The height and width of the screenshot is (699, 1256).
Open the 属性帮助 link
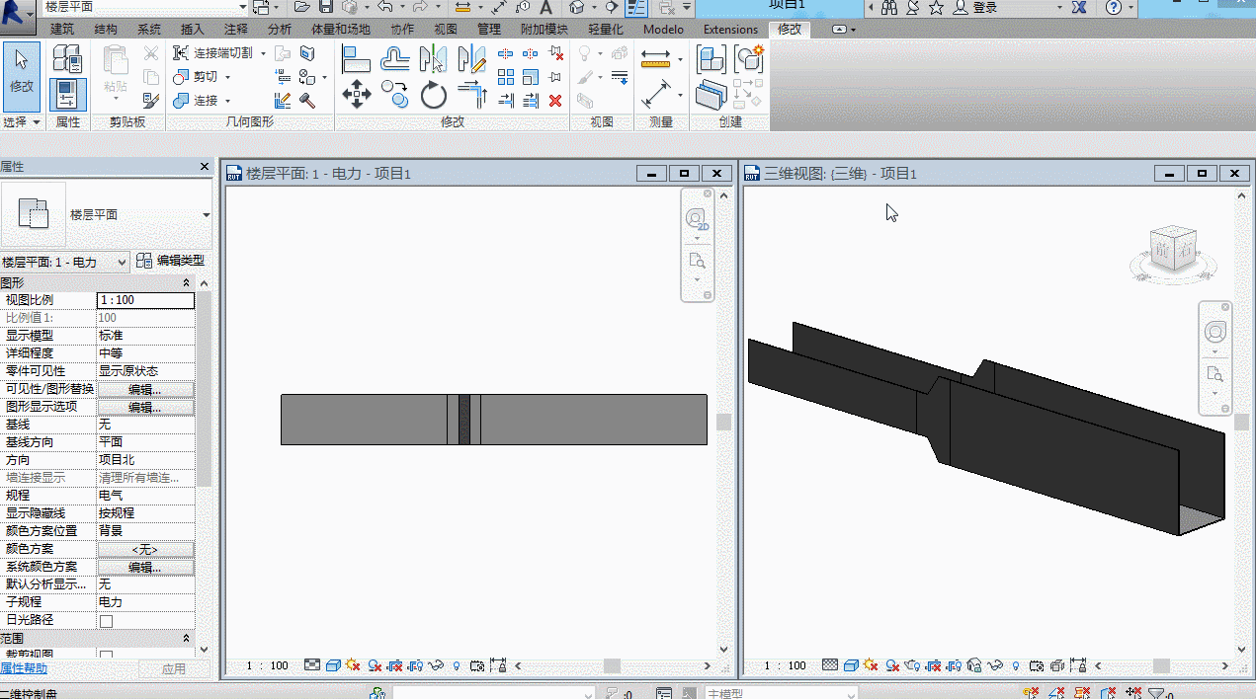(x=24, y=669)
